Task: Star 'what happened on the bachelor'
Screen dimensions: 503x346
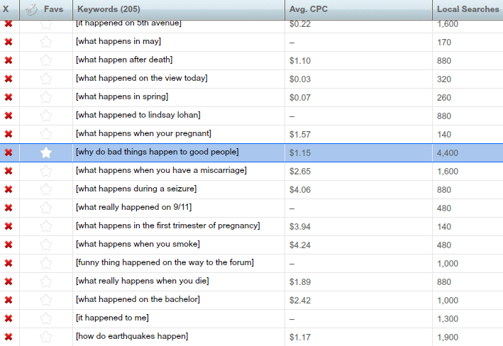Action: pyautogui.click(x=46, y=300)
